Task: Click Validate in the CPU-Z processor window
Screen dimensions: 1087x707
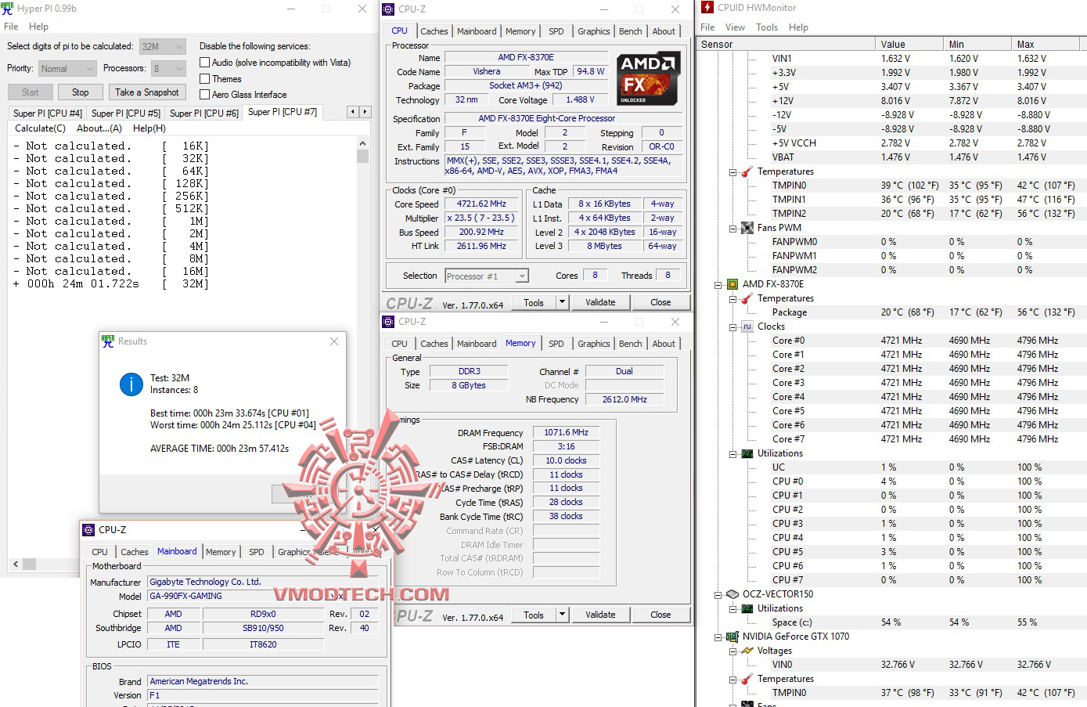Action: pyautogui.click(x=600, y=302)
